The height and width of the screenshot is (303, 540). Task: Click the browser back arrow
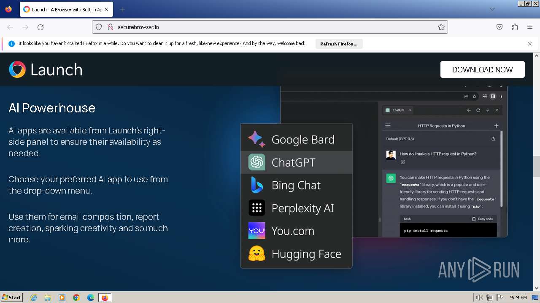(10, 27)
